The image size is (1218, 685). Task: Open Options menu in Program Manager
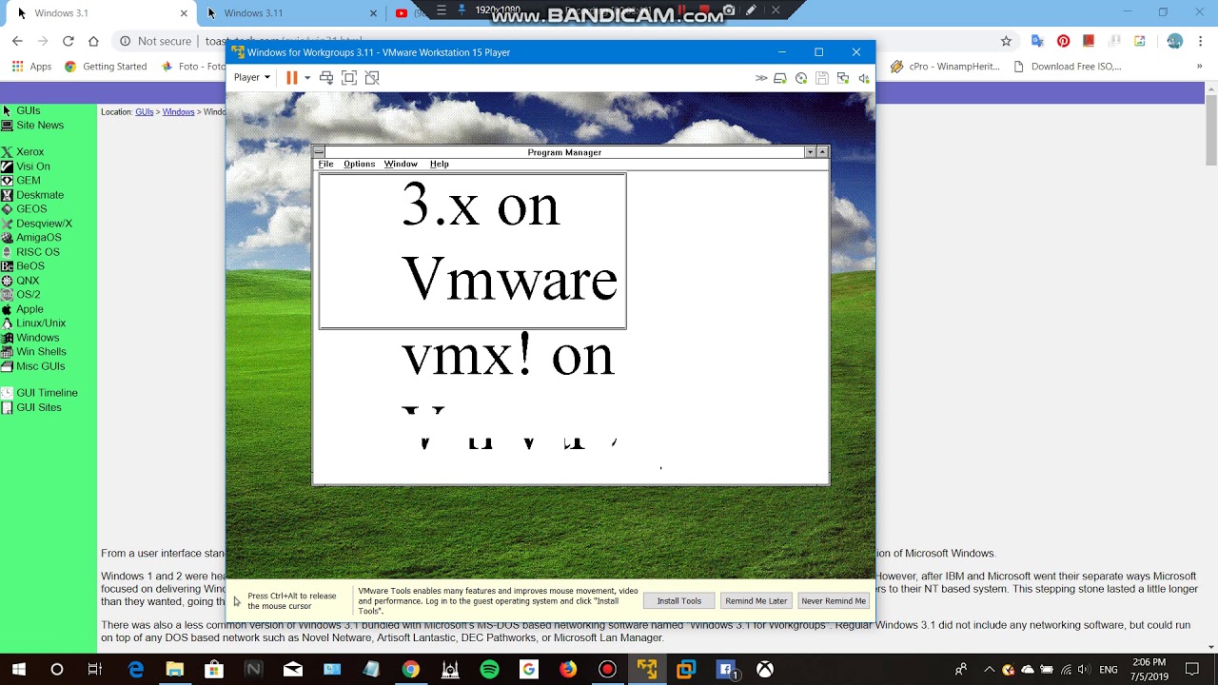[359, 164]
